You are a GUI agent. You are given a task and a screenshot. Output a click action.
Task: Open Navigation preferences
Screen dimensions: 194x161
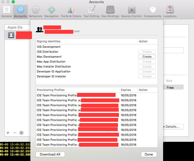coord(52,12)
